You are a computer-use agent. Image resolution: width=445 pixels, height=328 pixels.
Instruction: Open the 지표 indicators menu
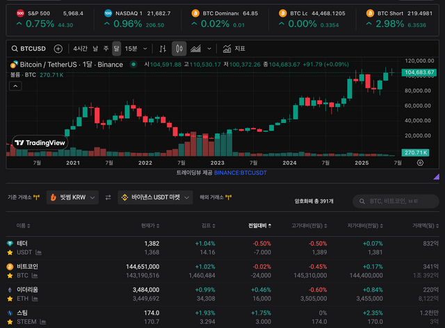[234, 49]
